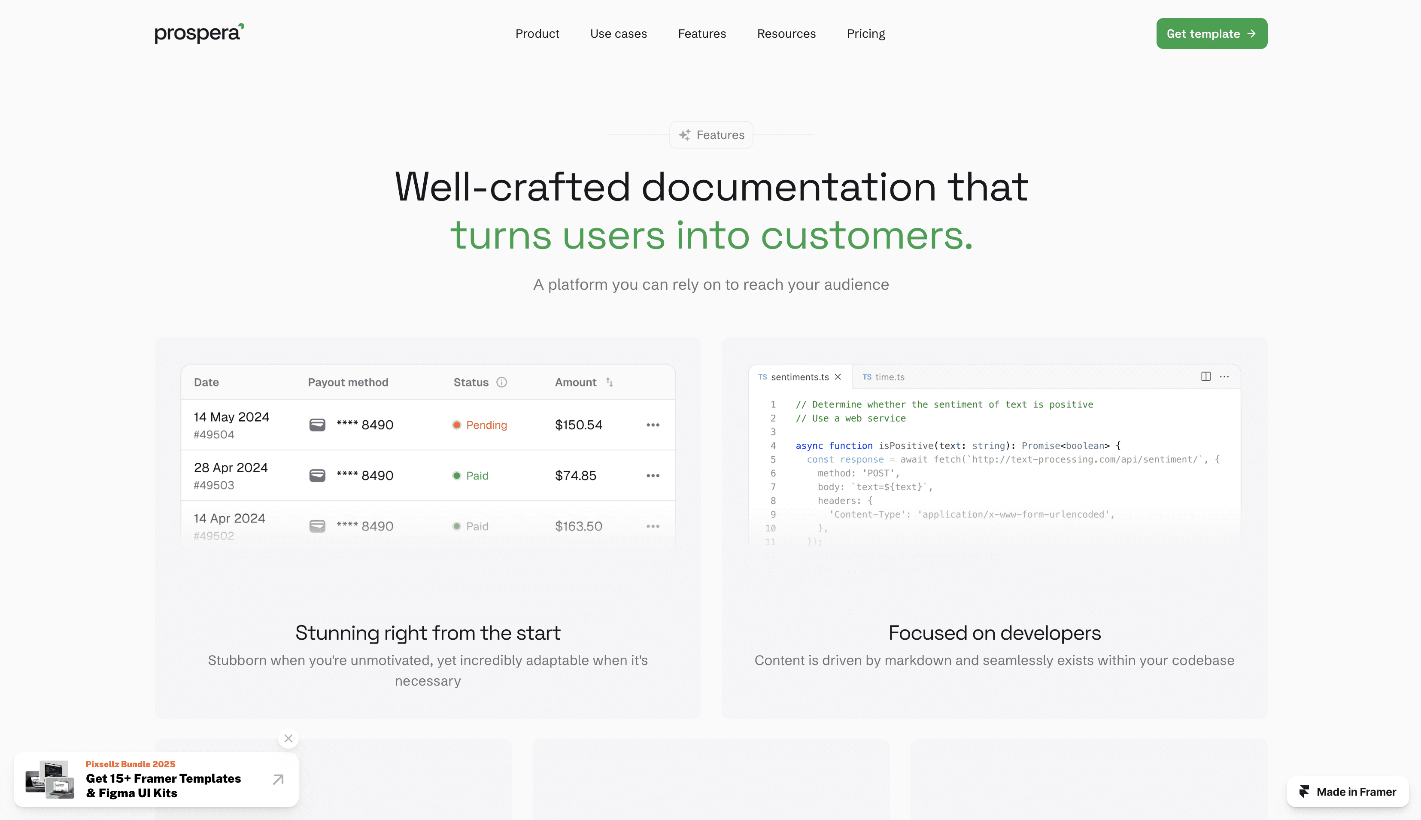Open Pixsellz promo arrow icon

[278, 779]
